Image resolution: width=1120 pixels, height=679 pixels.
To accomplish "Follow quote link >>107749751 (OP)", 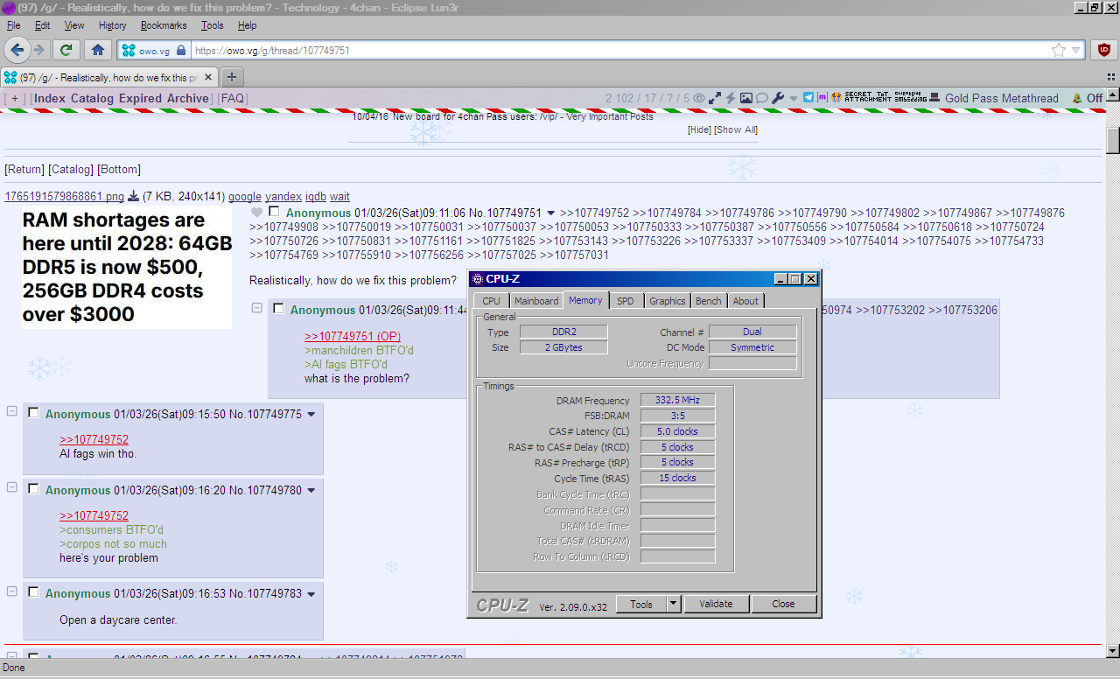I will coord(353,336).
